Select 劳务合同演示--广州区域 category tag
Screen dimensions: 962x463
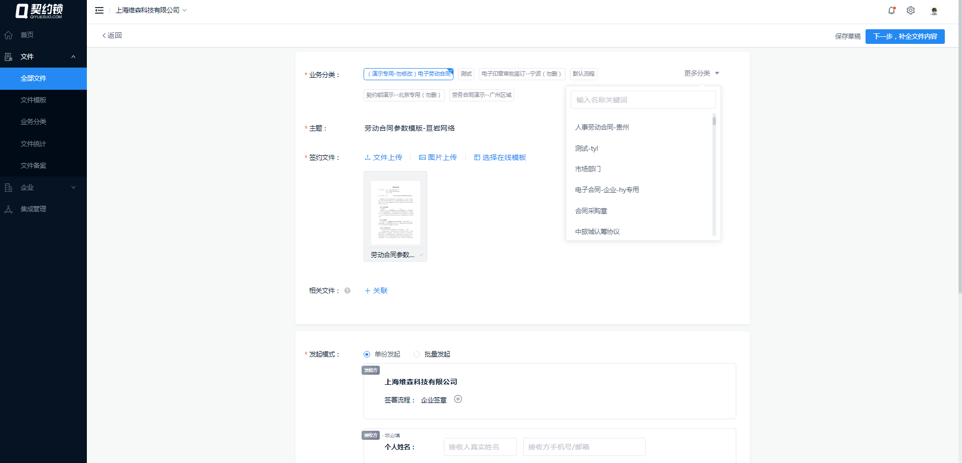(x=482, y=95)
